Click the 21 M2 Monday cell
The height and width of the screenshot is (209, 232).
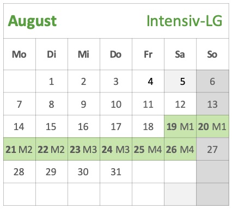20,149
